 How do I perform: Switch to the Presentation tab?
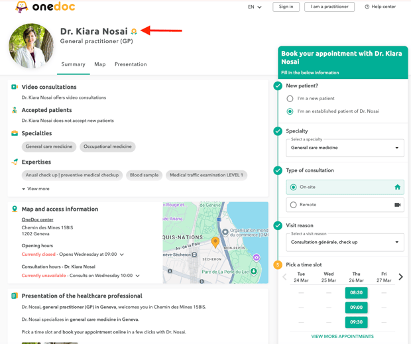131,64
